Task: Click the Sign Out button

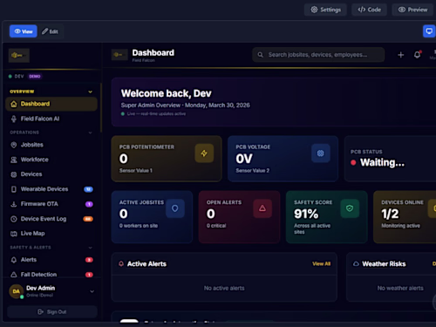Action: pos(52,312)
